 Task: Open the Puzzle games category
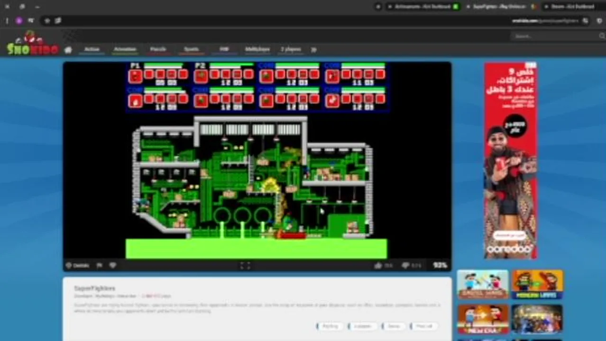[x=158, y=49]
